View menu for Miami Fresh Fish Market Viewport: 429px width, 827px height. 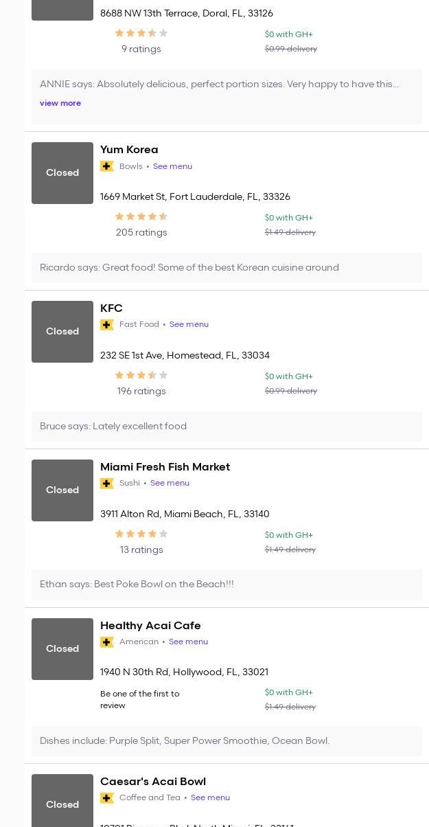coord(170,483)
